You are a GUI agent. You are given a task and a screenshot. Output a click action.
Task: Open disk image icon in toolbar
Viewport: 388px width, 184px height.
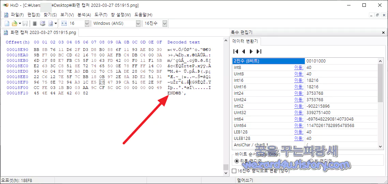click(50, 23)
